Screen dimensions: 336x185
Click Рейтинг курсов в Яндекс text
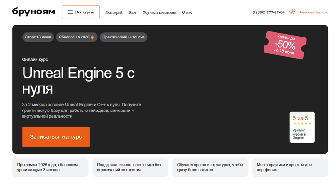point(299,134)
